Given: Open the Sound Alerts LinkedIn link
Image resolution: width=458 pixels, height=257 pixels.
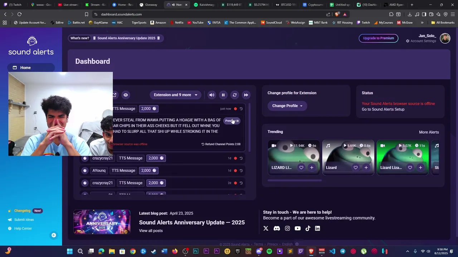Looking at the screenshot, I should tap(317, 228).
